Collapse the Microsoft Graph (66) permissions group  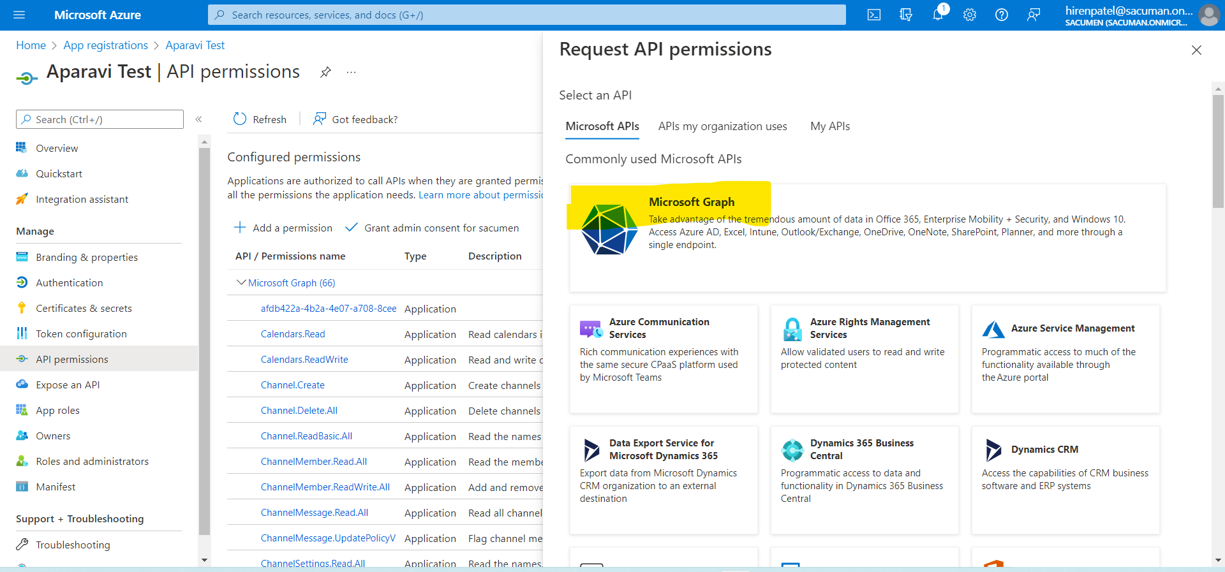click(x=241, y=282)
